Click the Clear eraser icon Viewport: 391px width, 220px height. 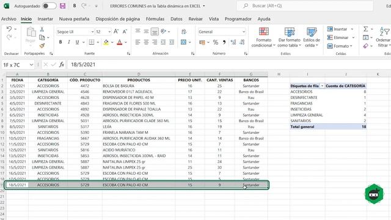pyautogui.click(x=365, y=46)
